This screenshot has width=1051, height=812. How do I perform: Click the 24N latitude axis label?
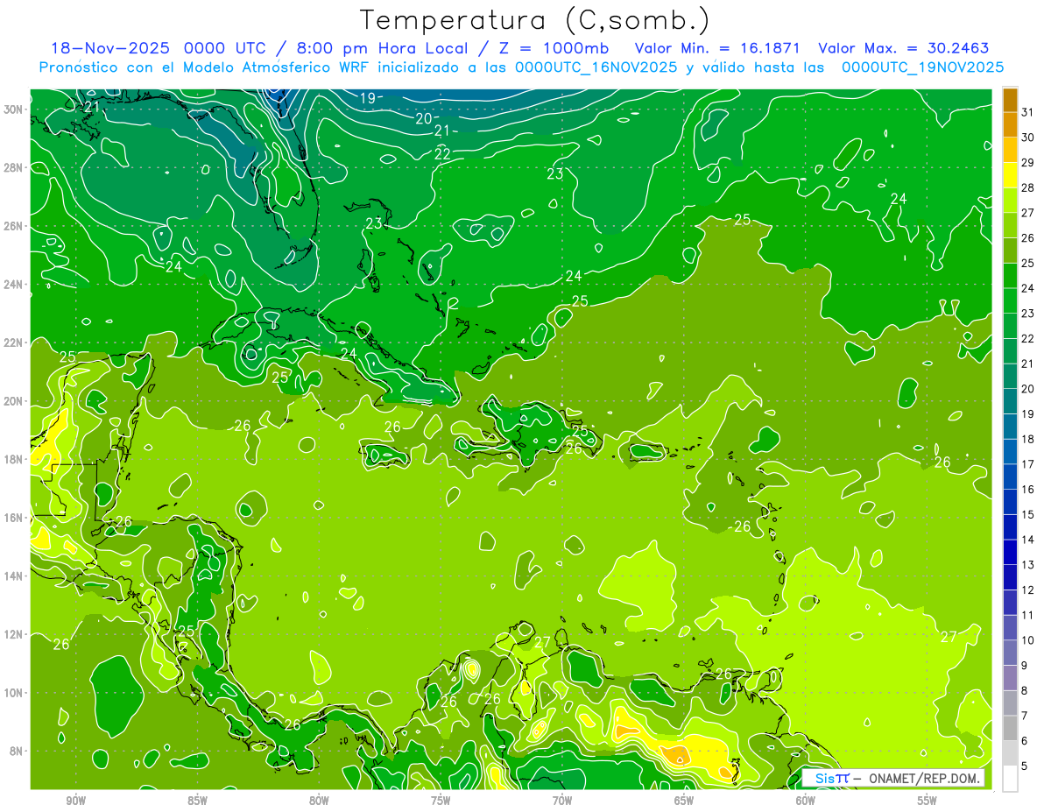coord(13,285)
